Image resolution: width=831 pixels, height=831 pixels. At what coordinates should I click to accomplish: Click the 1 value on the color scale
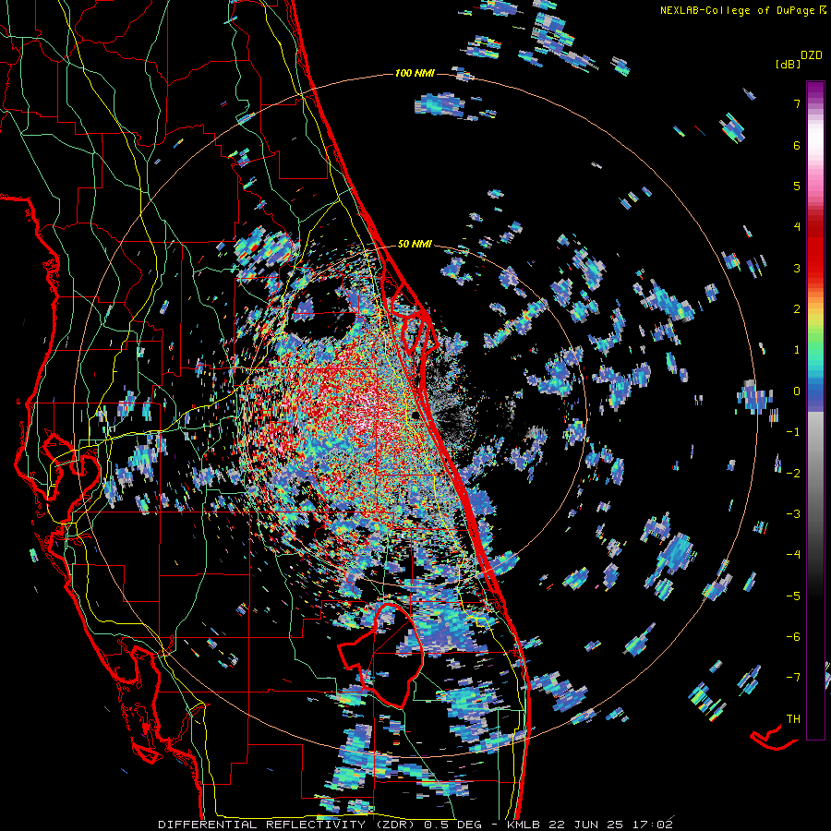(x=797, y=350)
